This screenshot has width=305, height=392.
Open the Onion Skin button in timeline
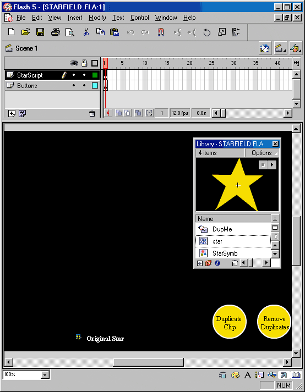119,113
